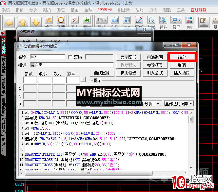Select the 公司资讯 sidebar tab
This screenshot has width=218, height=192.
coord(3,86)
